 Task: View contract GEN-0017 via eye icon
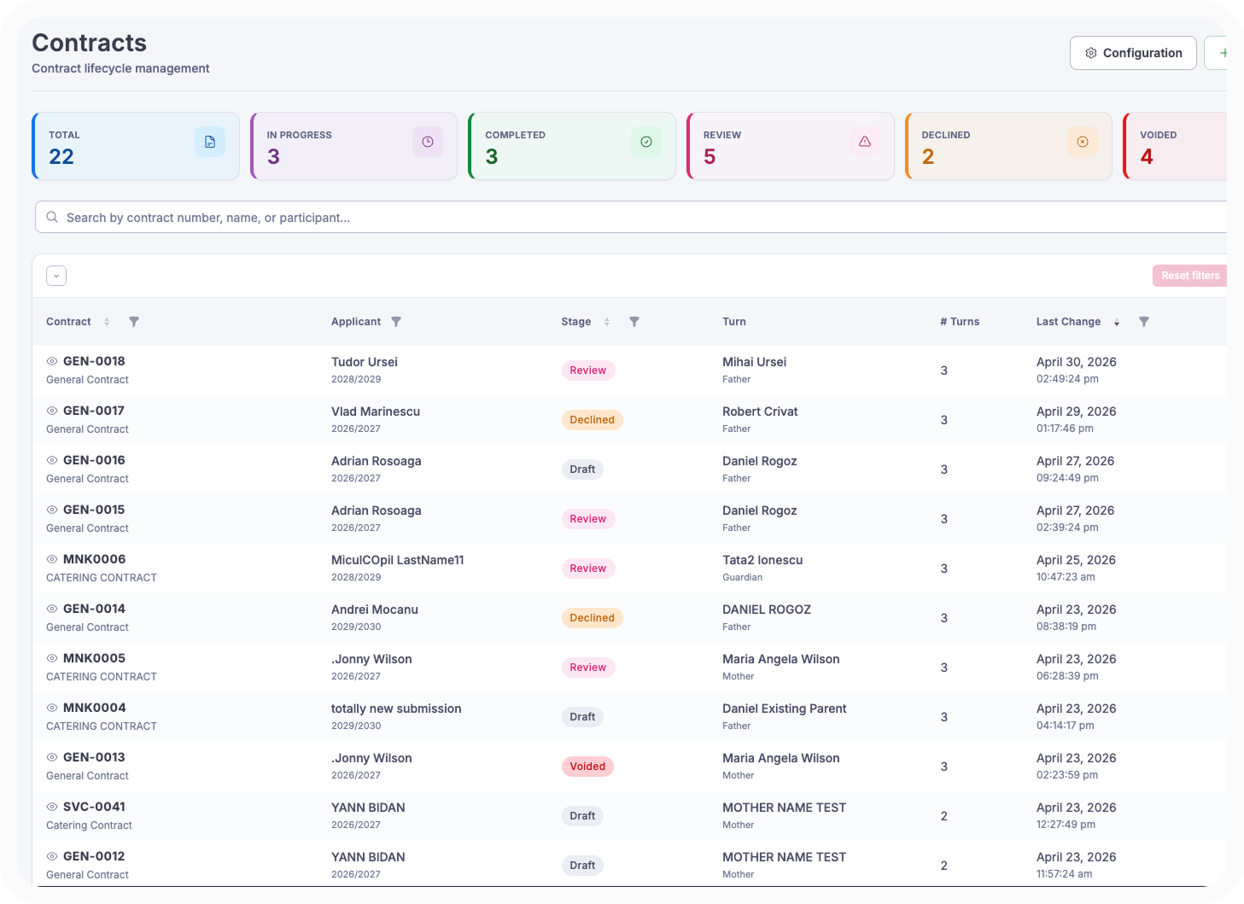pos(52,411)
